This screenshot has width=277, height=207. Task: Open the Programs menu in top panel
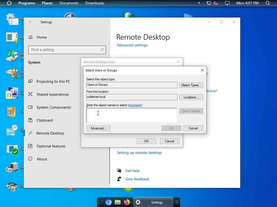(x=27, y=3)
